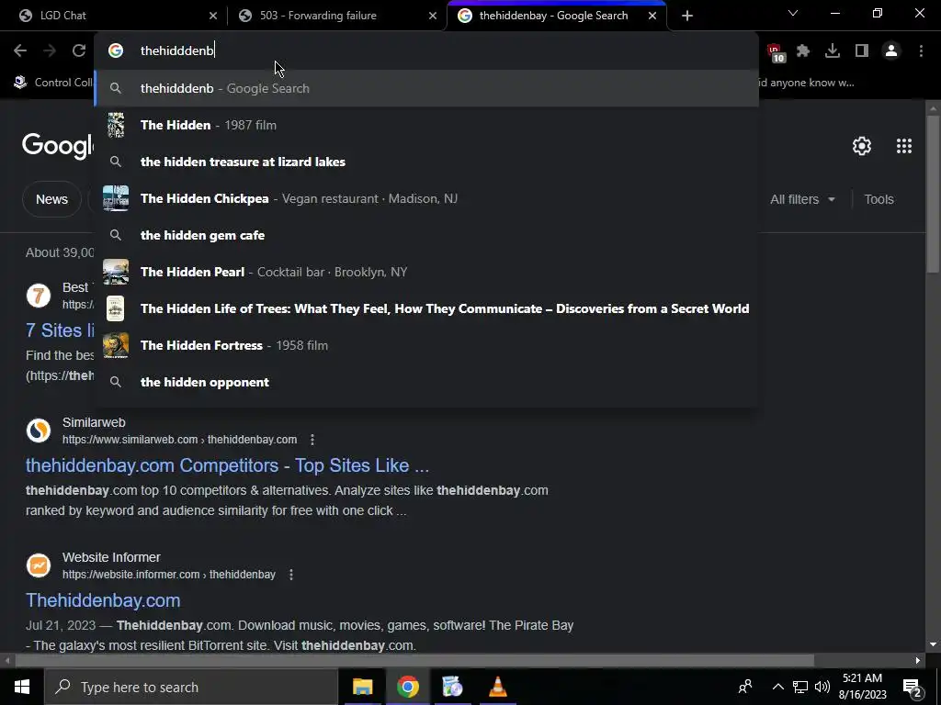Select The Hidden Pearl cocktail bar suggestion
This screenshot has height=705, width=941.
point(426,272)
